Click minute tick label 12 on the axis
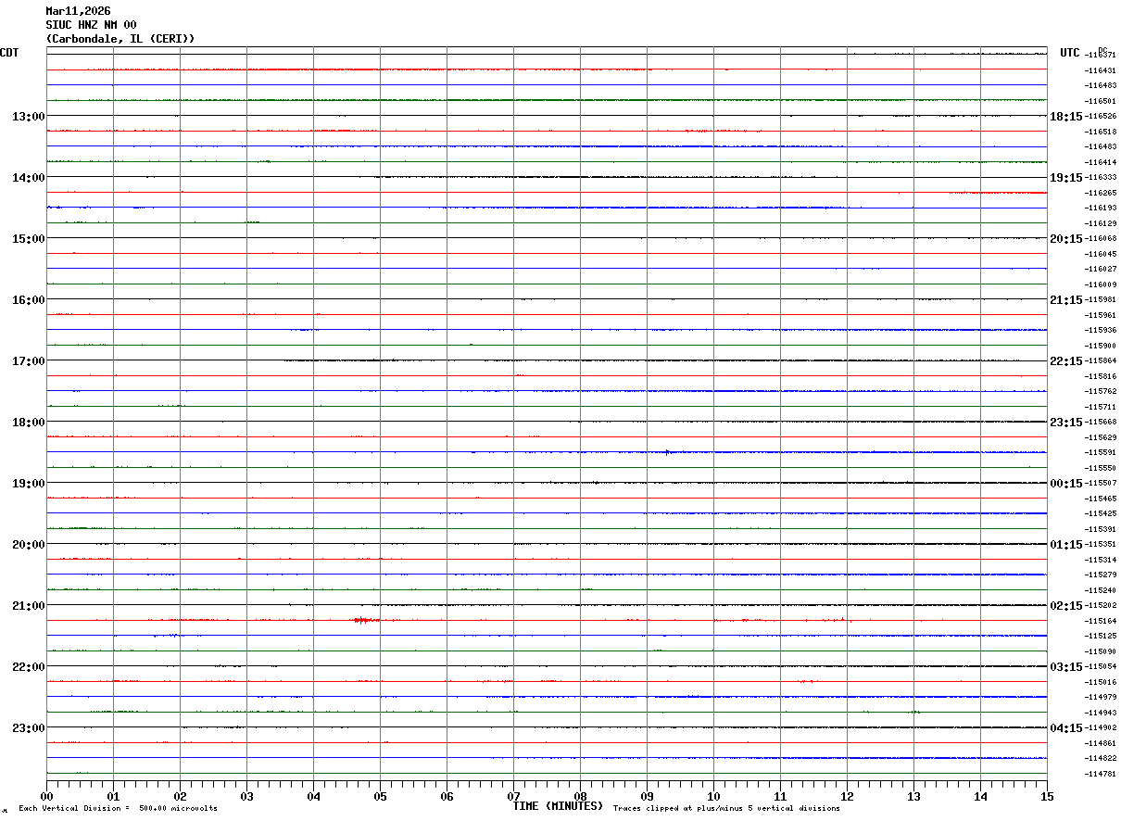Screen dimensions: 1121x821 pos(847,796)
